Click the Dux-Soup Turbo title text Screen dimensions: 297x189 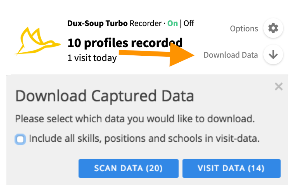click(x=98, y=23)
